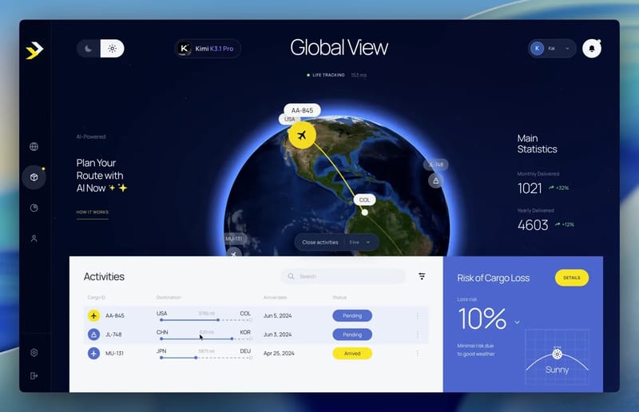This screenshot has height=412, width=639.
Task: Open the more options menu for MU-131
Action: coord(417,353)
